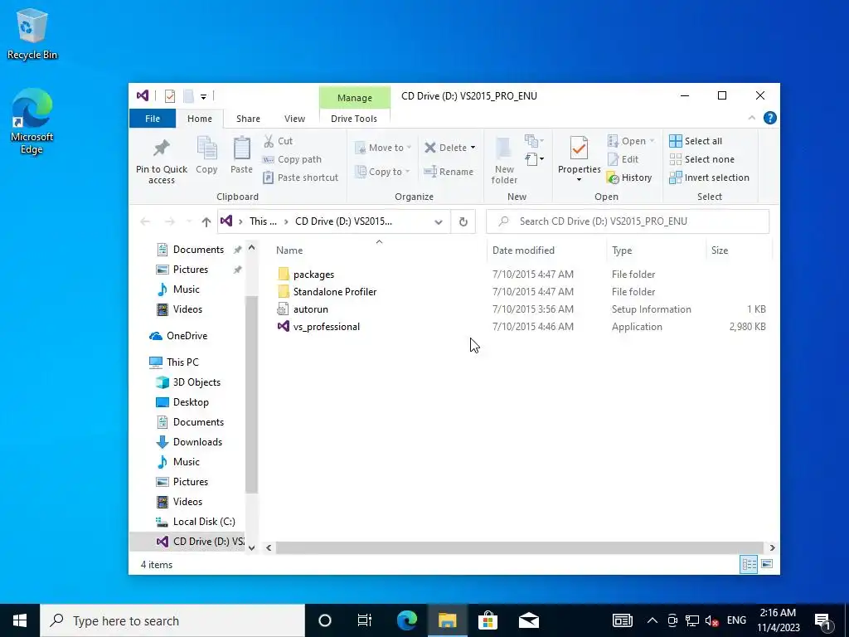Expand the Delete options arrow

click(473, 148)
